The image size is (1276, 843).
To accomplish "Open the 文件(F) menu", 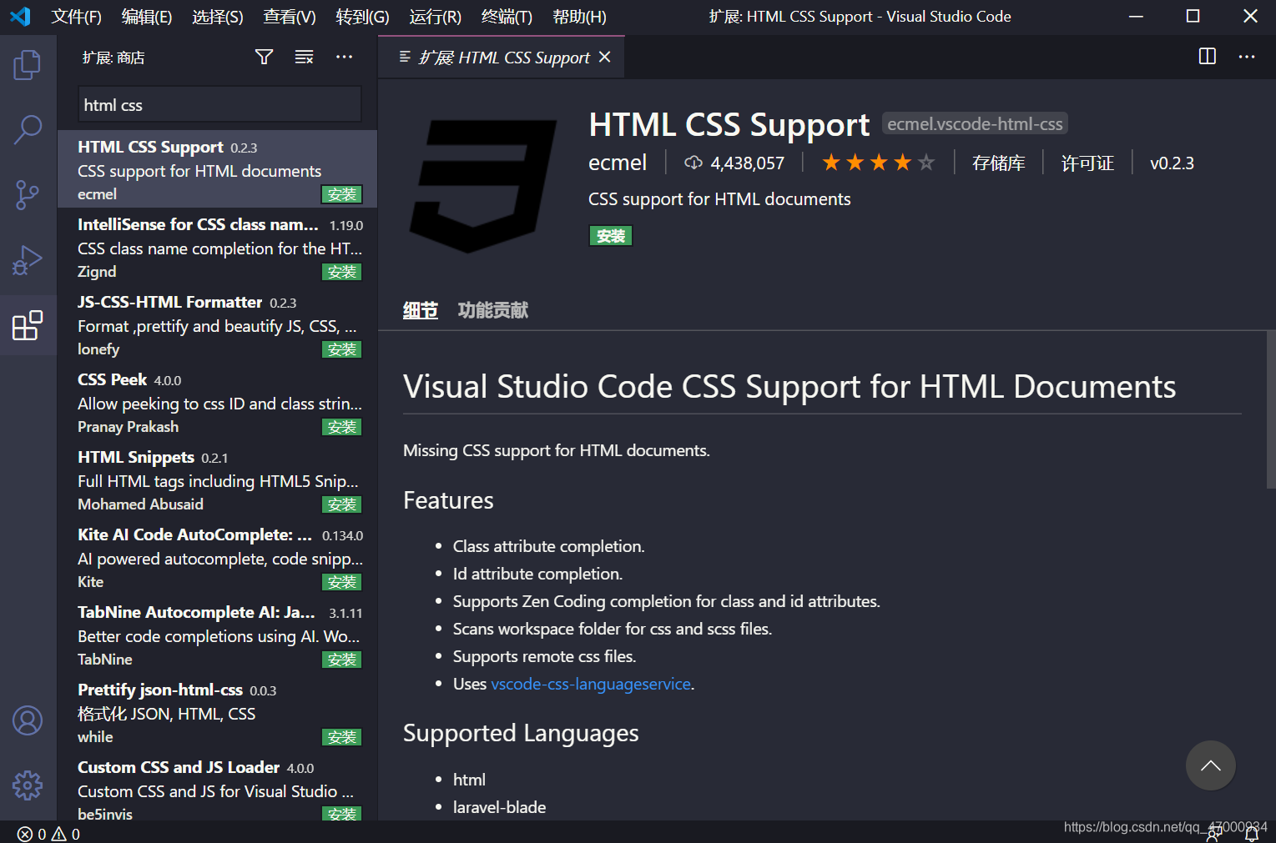I will coord(76,17).
